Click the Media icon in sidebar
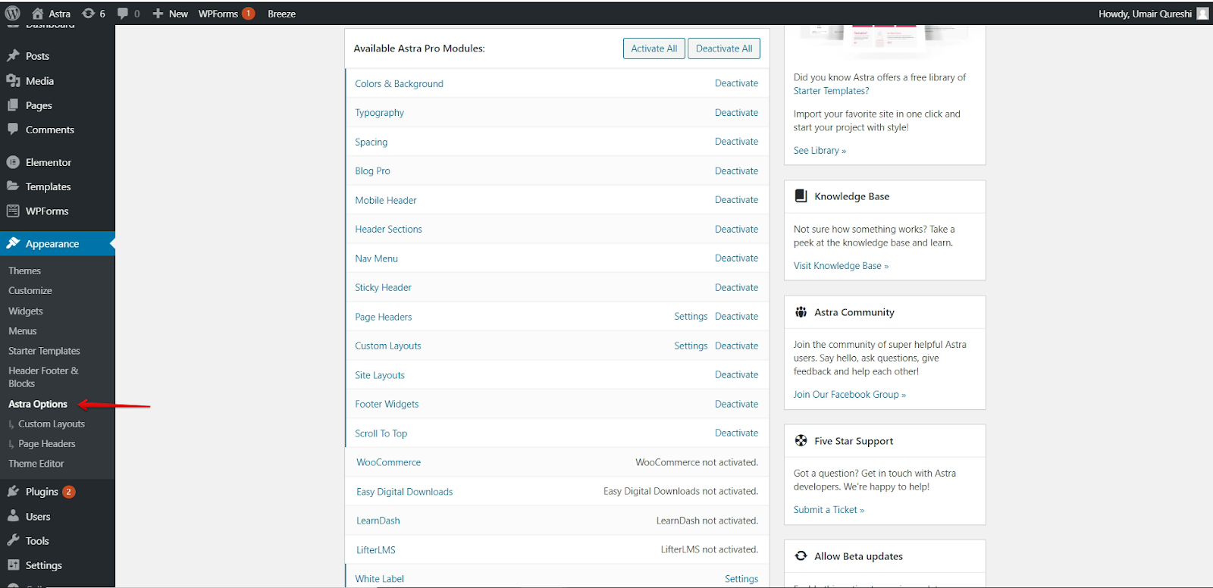The image size is (1213, 588). (13, 80)
